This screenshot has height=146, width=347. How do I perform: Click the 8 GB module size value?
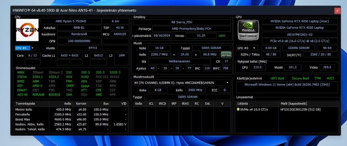click(158, 90)
